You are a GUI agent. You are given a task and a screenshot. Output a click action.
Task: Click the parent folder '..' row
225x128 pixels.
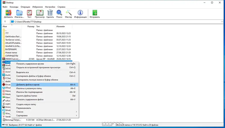pos(37,30)
